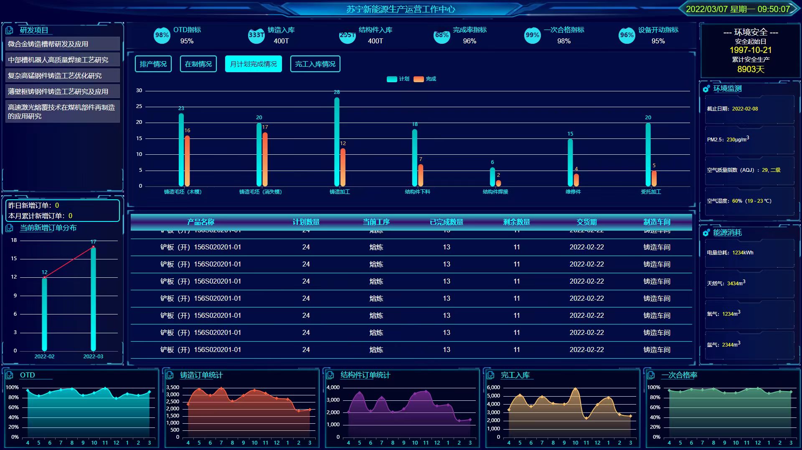This screenshot has height=450, width=802.
Task: Click the 2022-03 order bar
Action: click(93, 299)
